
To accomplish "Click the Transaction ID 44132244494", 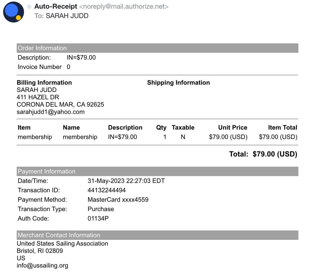I will point(107,190).
